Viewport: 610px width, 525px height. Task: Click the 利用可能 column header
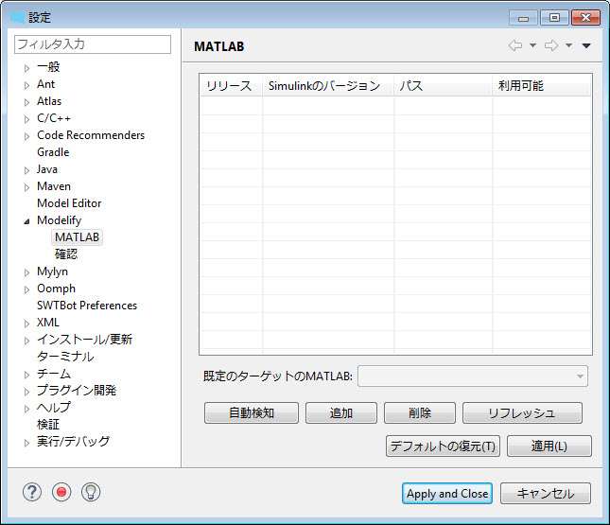coord(542,86)
